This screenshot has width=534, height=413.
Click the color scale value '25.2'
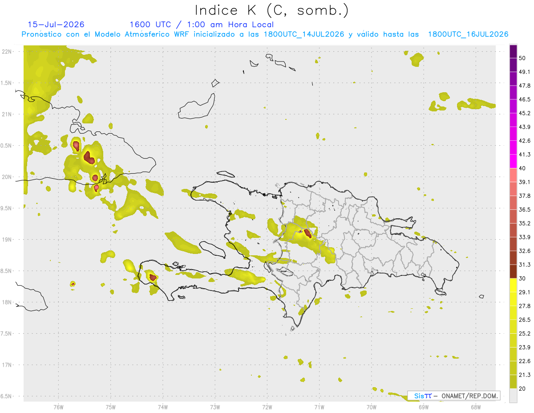[x=525, y=334]
